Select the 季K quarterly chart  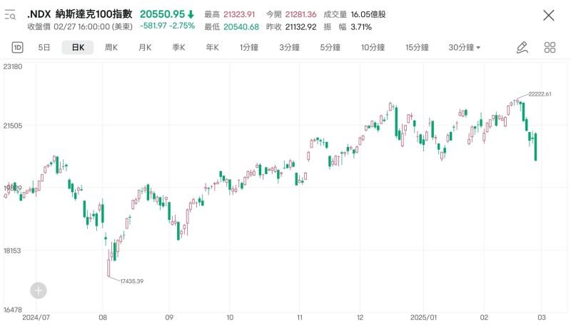(178, 48)
